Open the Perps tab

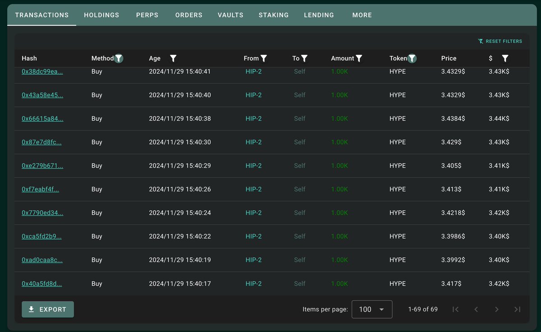(x=147, y=15)
